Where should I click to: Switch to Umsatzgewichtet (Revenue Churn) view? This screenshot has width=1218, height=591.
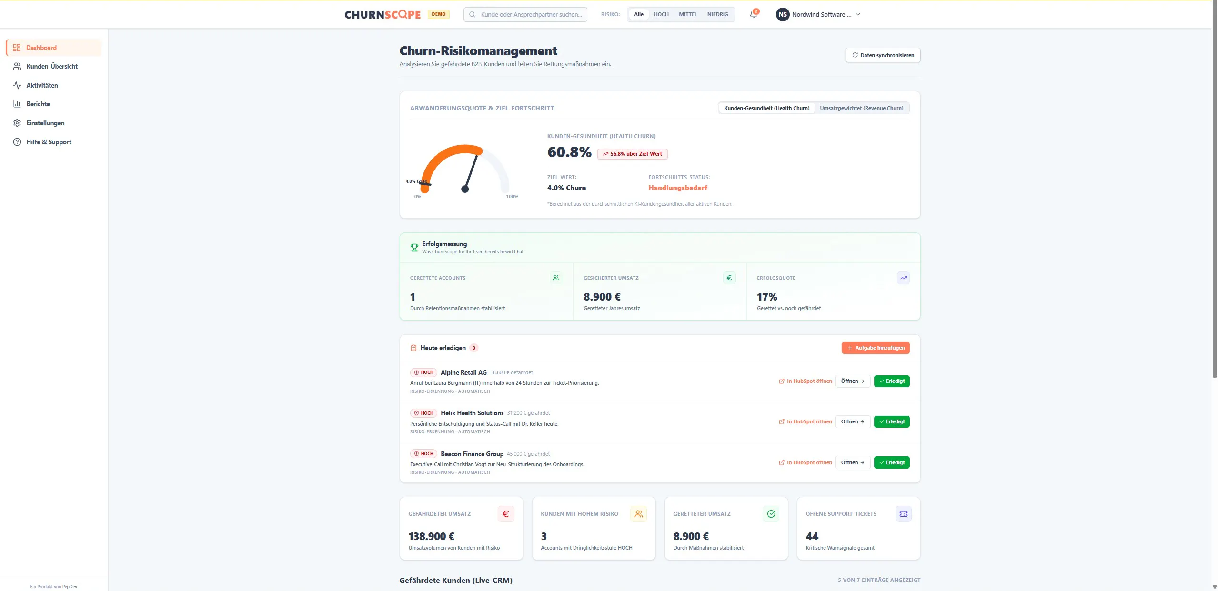[862, 108]
